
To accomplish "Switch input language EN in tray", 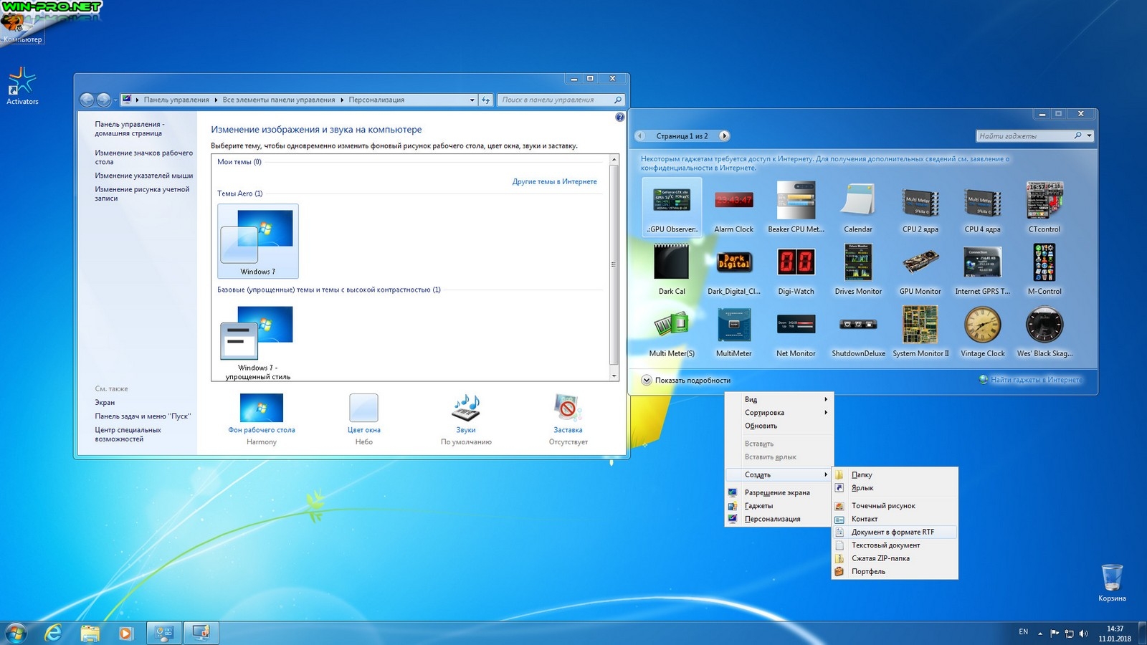I will click(x=1023, y=632).
